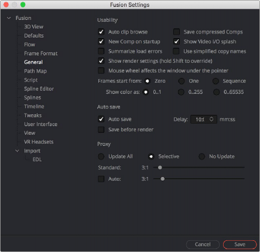Click the Delay field stepper arrows
Image resolution: width=260 pixels, height=252 pixels.
pyautogui.click(x=211, y=119)
